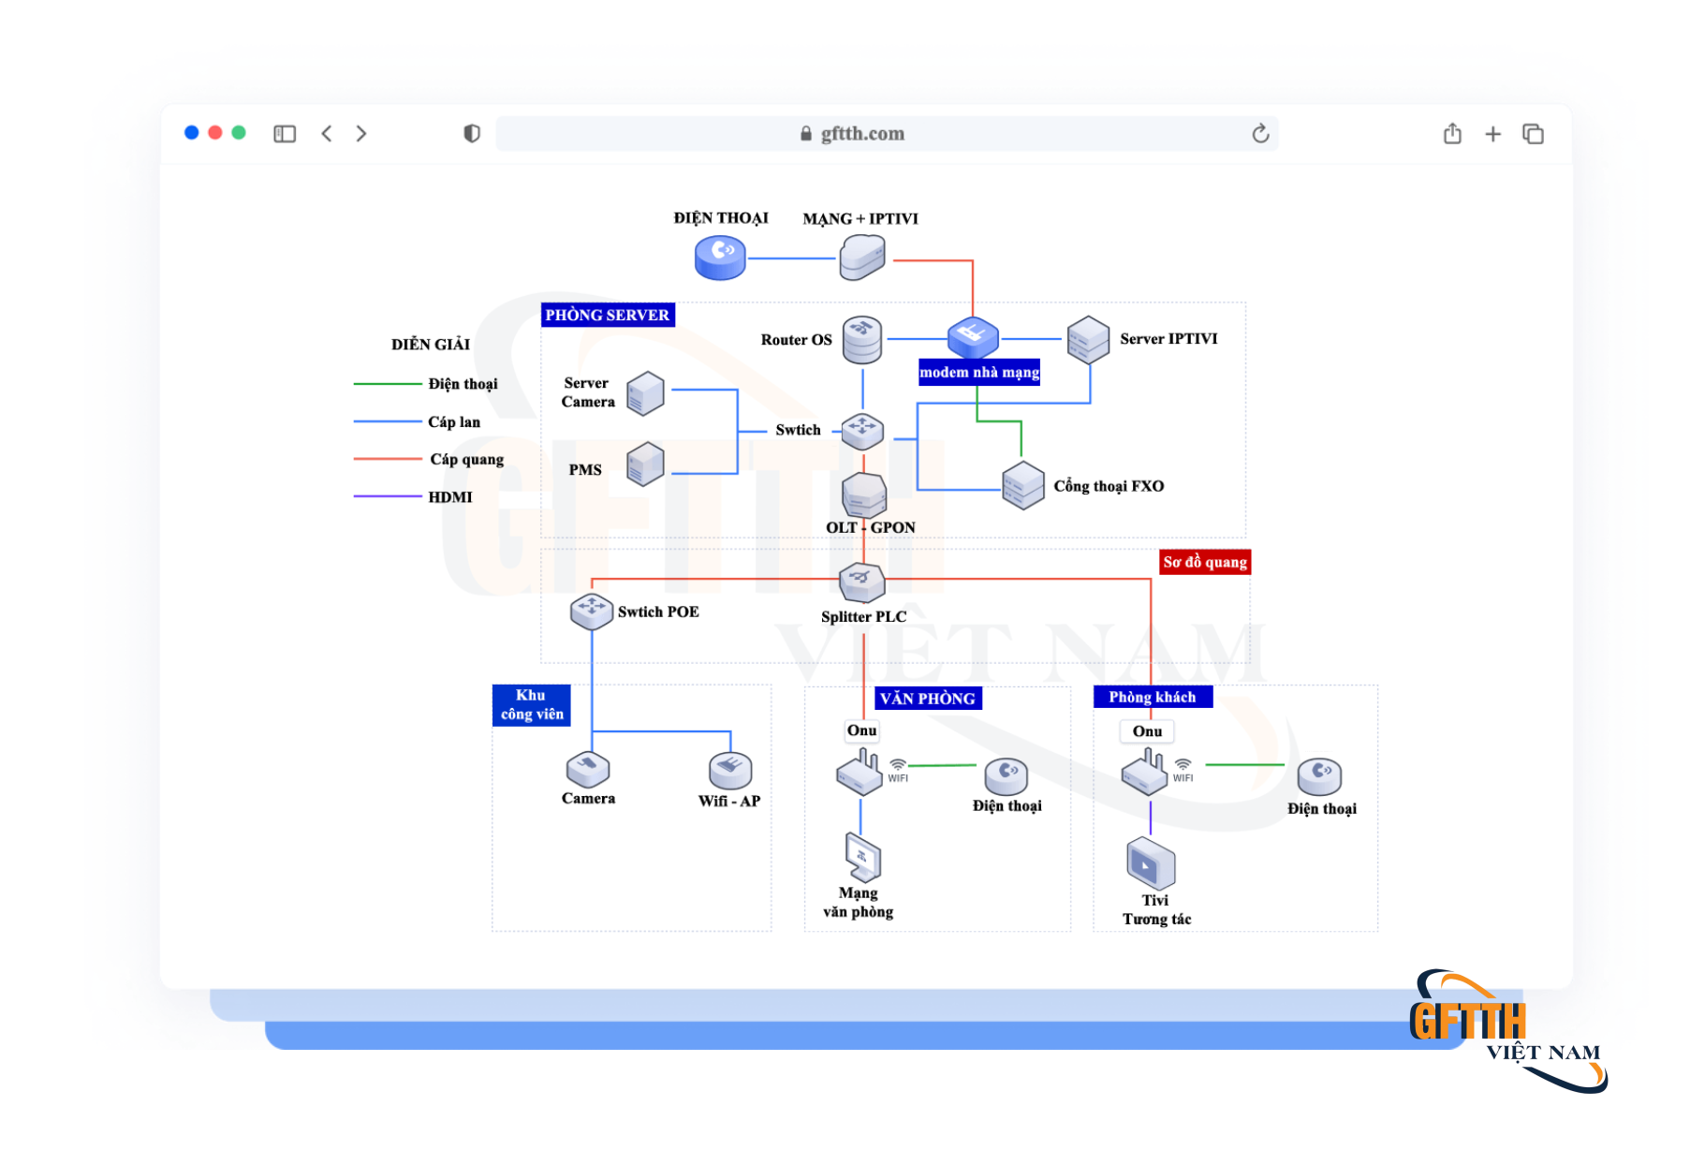
Task: Click the Onu label in VĂN PHÒNG
Action: pyautogui.click(x=862, y=730)
